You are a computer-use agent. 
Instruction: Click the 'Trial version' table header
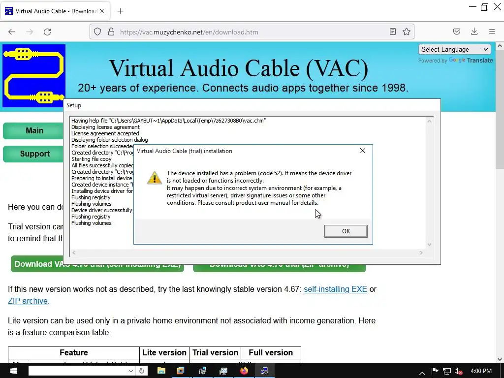pyautogui.click(x=215, y=352)
